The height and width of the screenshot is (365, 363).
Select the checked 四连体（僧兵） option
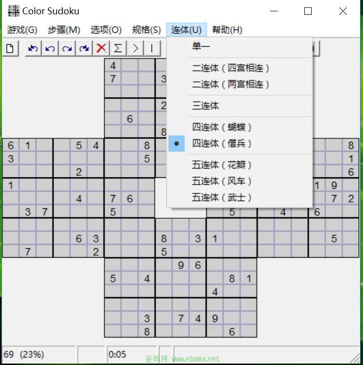pos(240,143)
